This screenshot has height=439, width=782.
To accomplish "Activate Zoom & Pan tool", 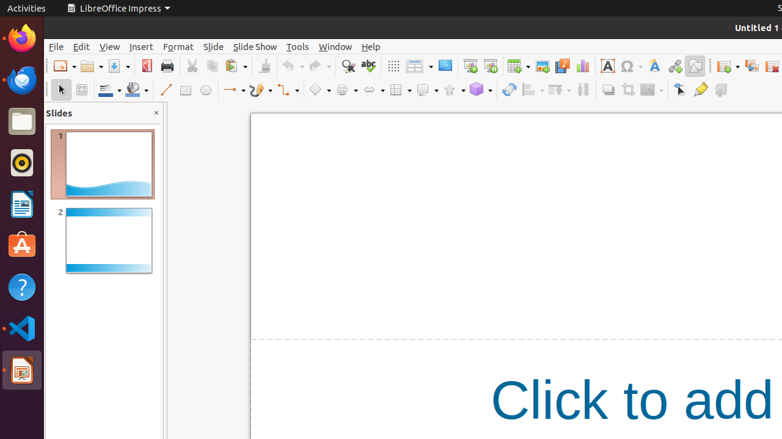I will (81, 90).
